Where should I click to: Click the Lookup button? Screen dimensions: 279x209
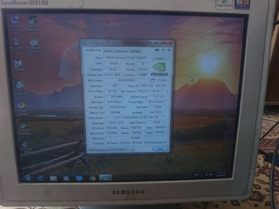160,58
